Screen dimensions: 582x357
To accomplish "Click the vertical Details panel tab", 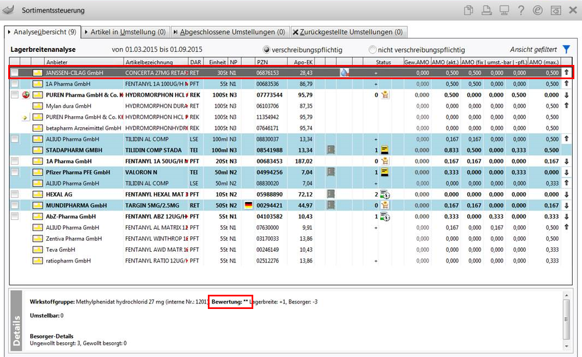I will tap(16, 321).
